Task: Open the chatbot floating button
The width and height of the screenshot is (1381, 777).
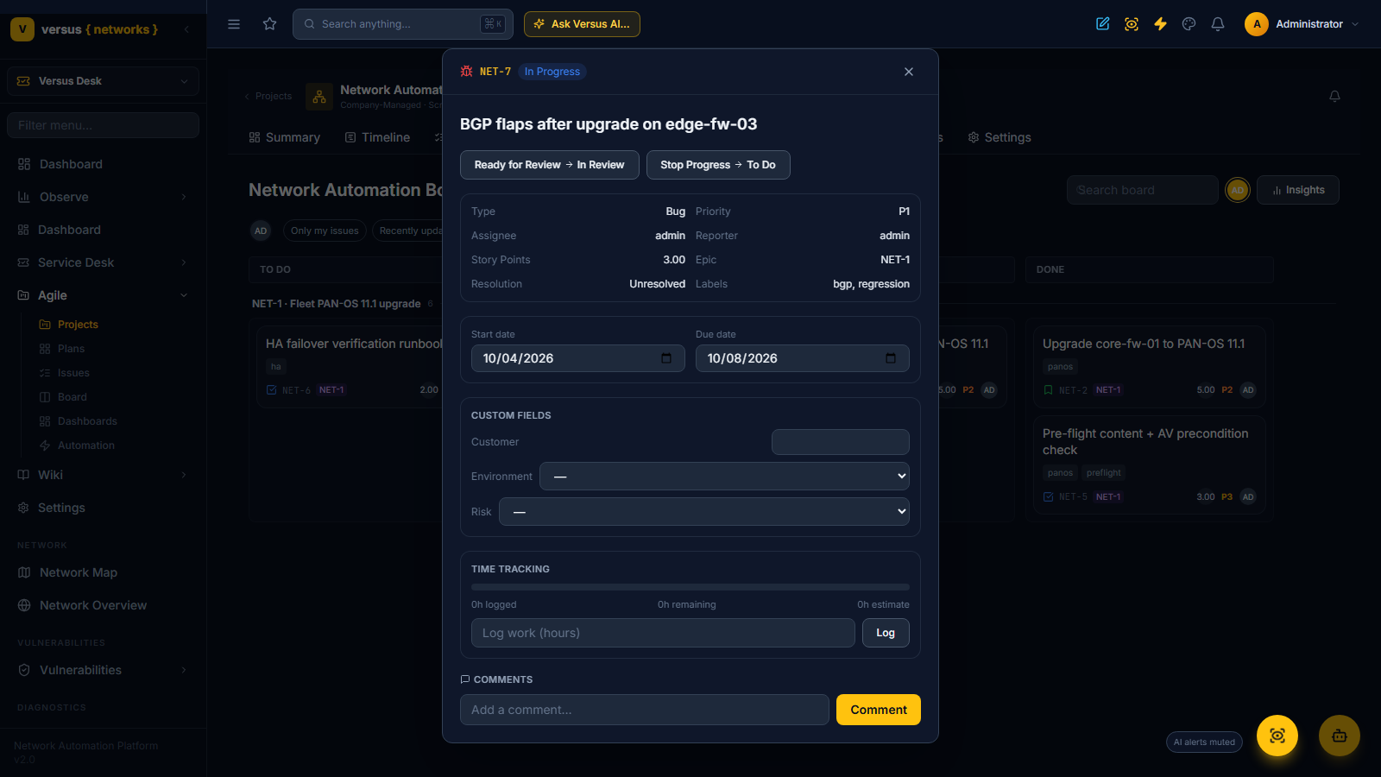Action: point(1340,736)
